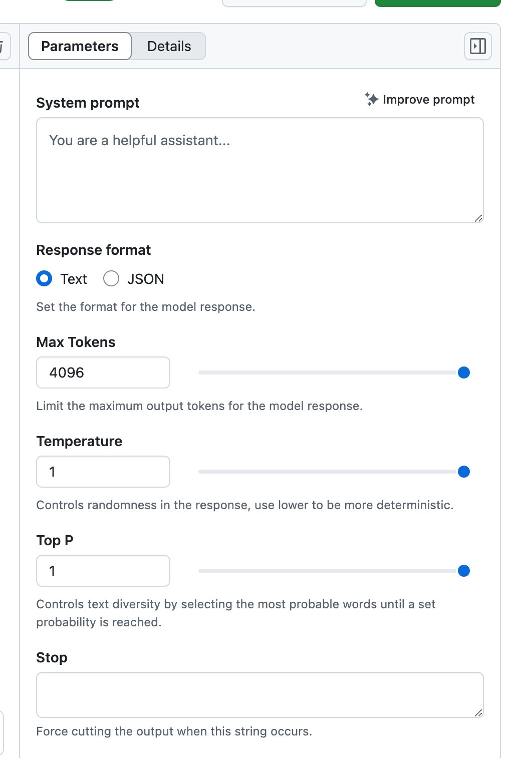Grab the System prompt resize handle
517x758 pixels.
point(478,218)
